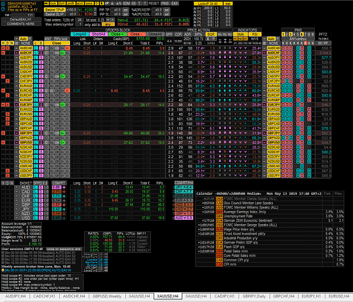Click the padlock icon in top toolbar
The width and height of the screenshot is (353, 302).
point(112,3)
